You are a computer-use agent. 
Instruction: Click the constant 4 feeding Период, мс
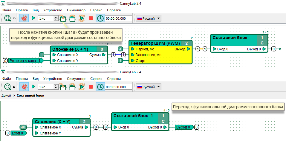(120, 49)
